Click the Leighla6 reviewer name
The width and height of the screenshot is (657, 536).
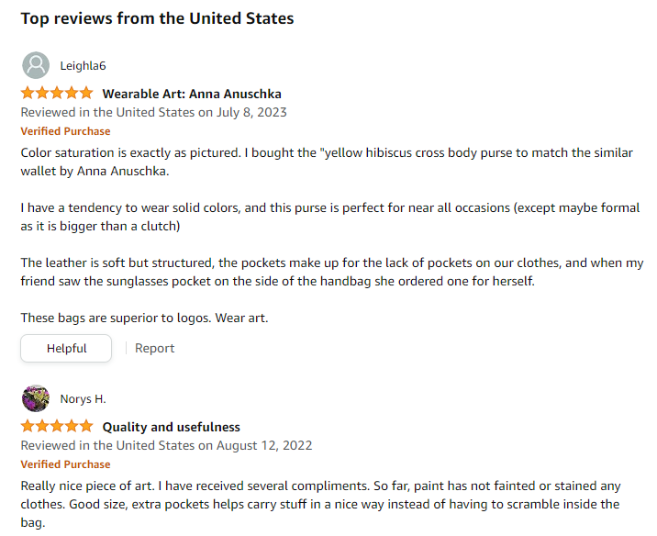pos(83,66)
